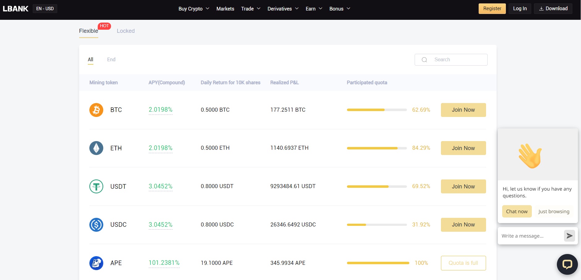This screenshot has width=581, height=280.
Task: Expand the Earn dropdown menu
Action: tap(314, 9)
